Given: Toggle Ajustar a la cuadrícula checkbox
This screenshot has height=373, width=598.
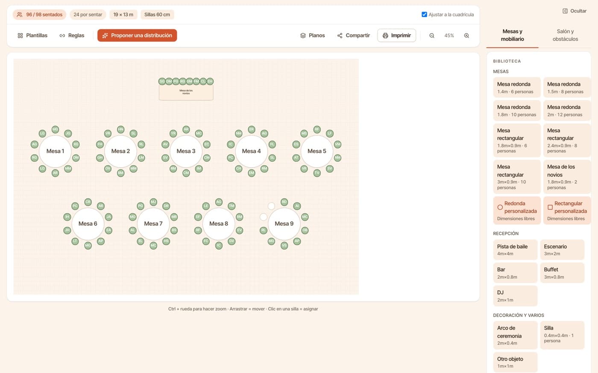Looking at the screenshot, I should [424, 14].
